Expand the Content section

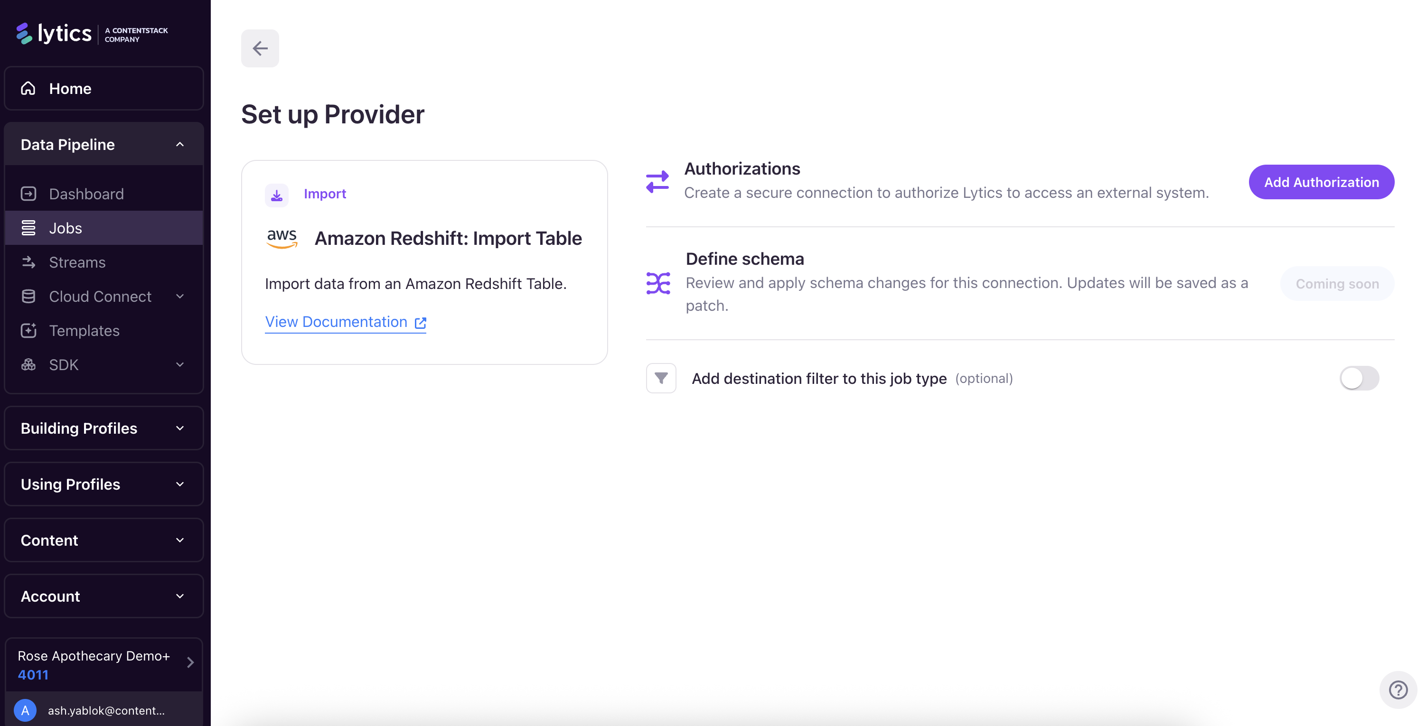103,540
